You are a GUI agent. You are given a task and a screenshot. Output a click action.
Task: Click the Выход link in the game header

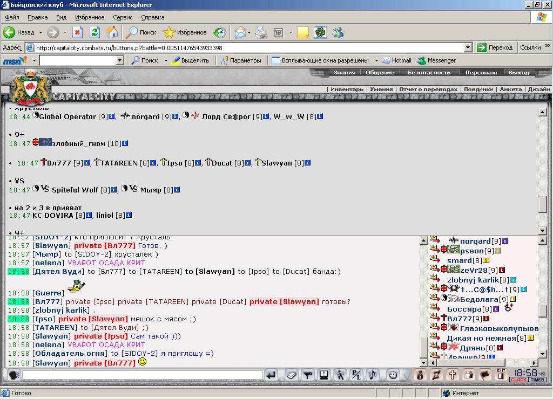point(518,73)
